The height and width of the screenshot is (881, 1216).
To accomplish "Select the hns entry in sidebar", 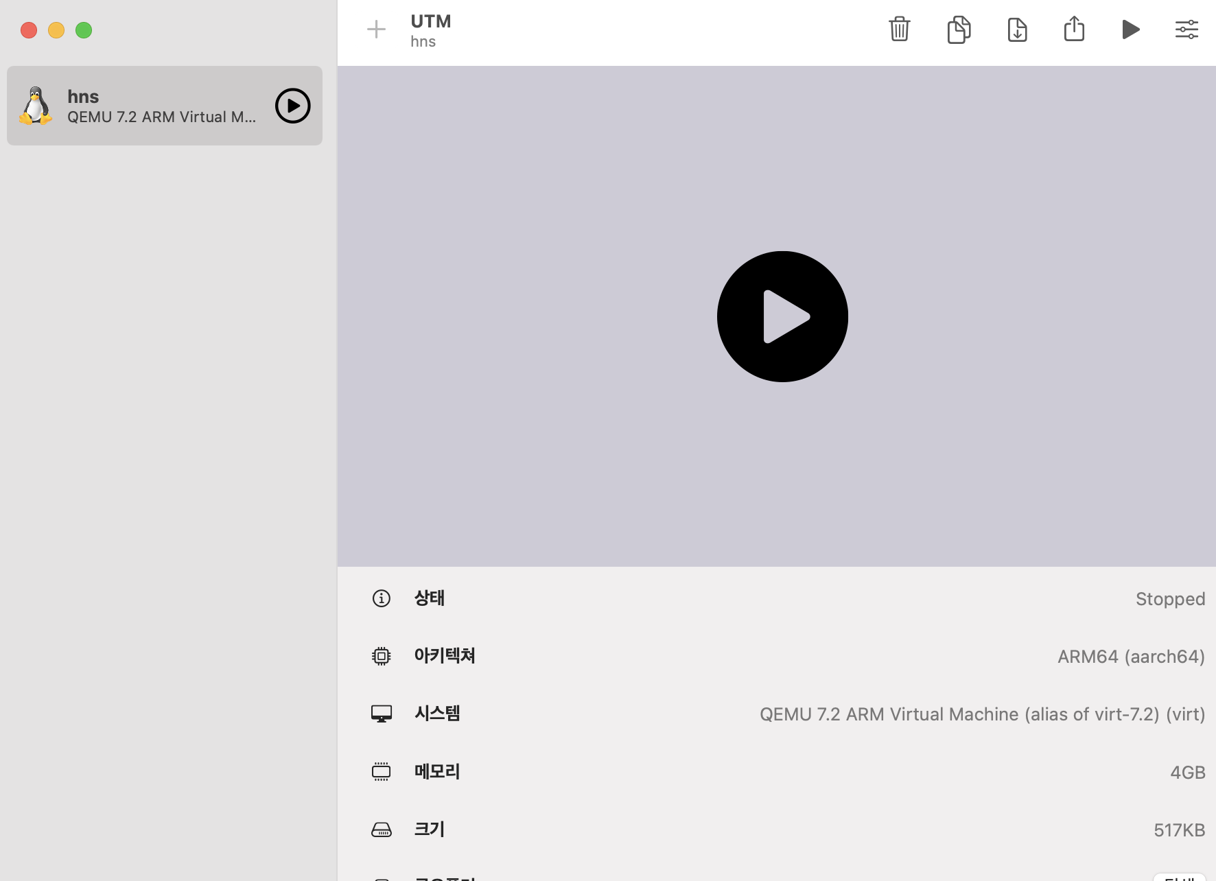I will (165, 106).
